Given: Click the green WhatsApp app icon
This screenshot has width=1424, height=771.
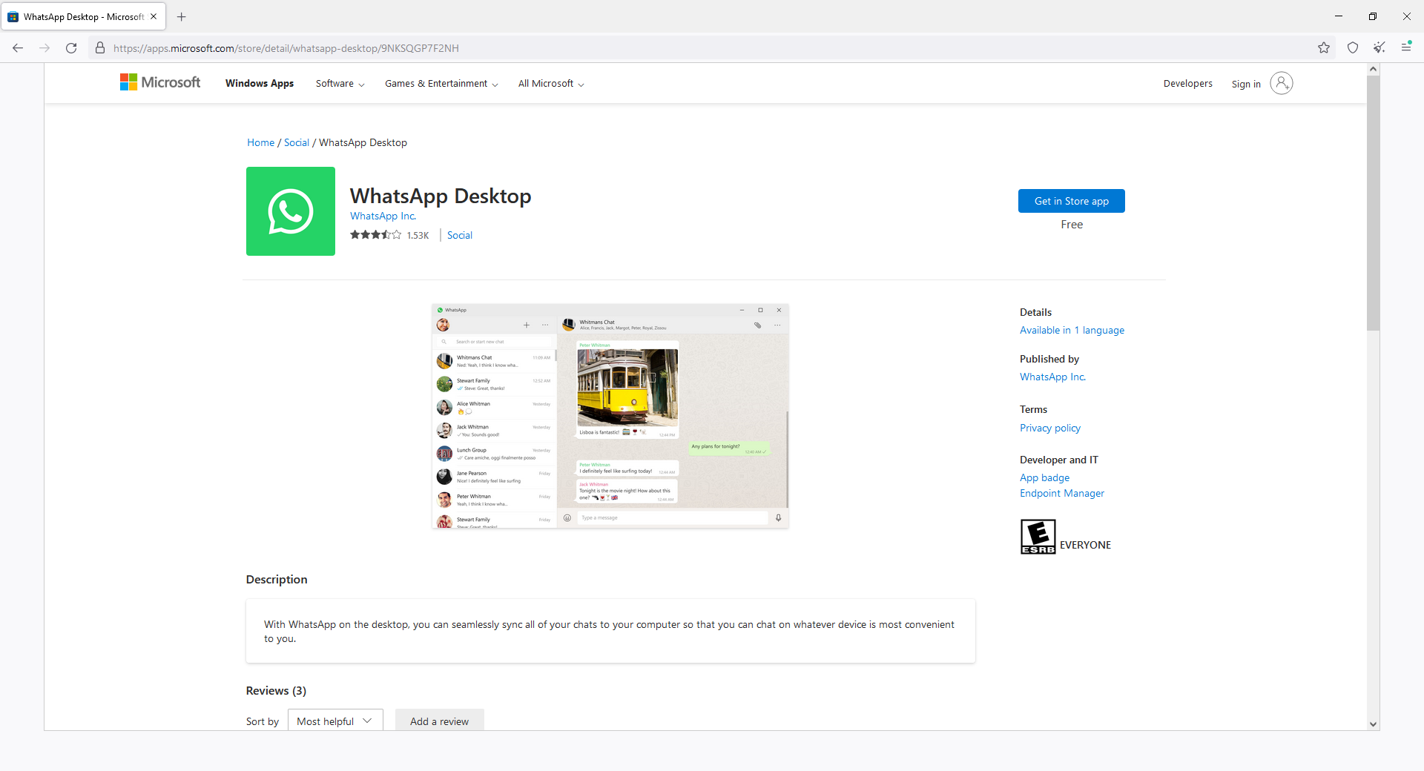Looking at the screenshot, I should point(291,211).
